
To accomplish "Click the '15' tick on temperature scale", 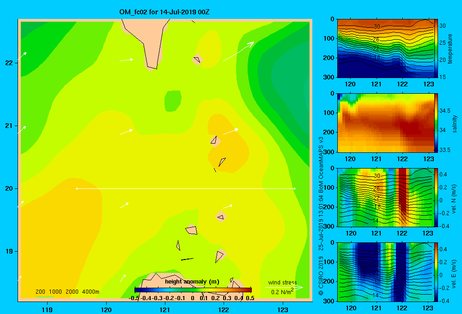I will pos(443,77).
